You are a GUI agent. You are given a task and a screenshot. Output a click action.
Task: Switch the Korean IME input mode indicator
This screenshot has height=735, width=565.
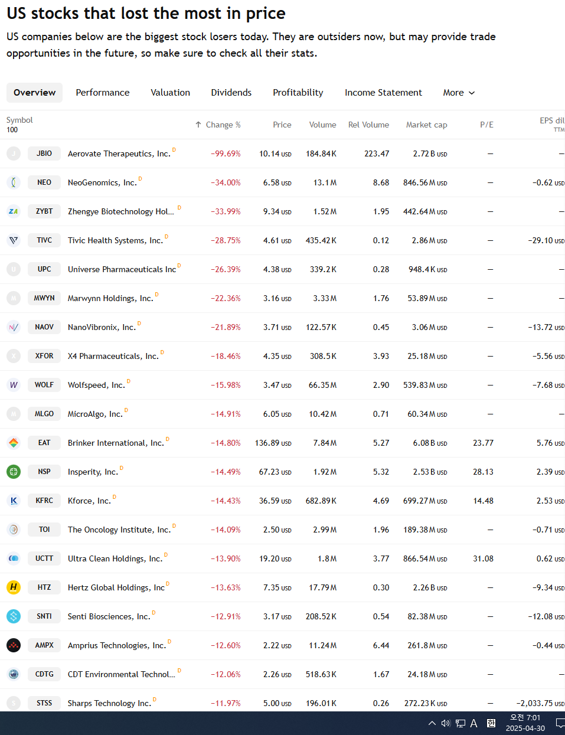pyautogui.click(x=491, y=723)
